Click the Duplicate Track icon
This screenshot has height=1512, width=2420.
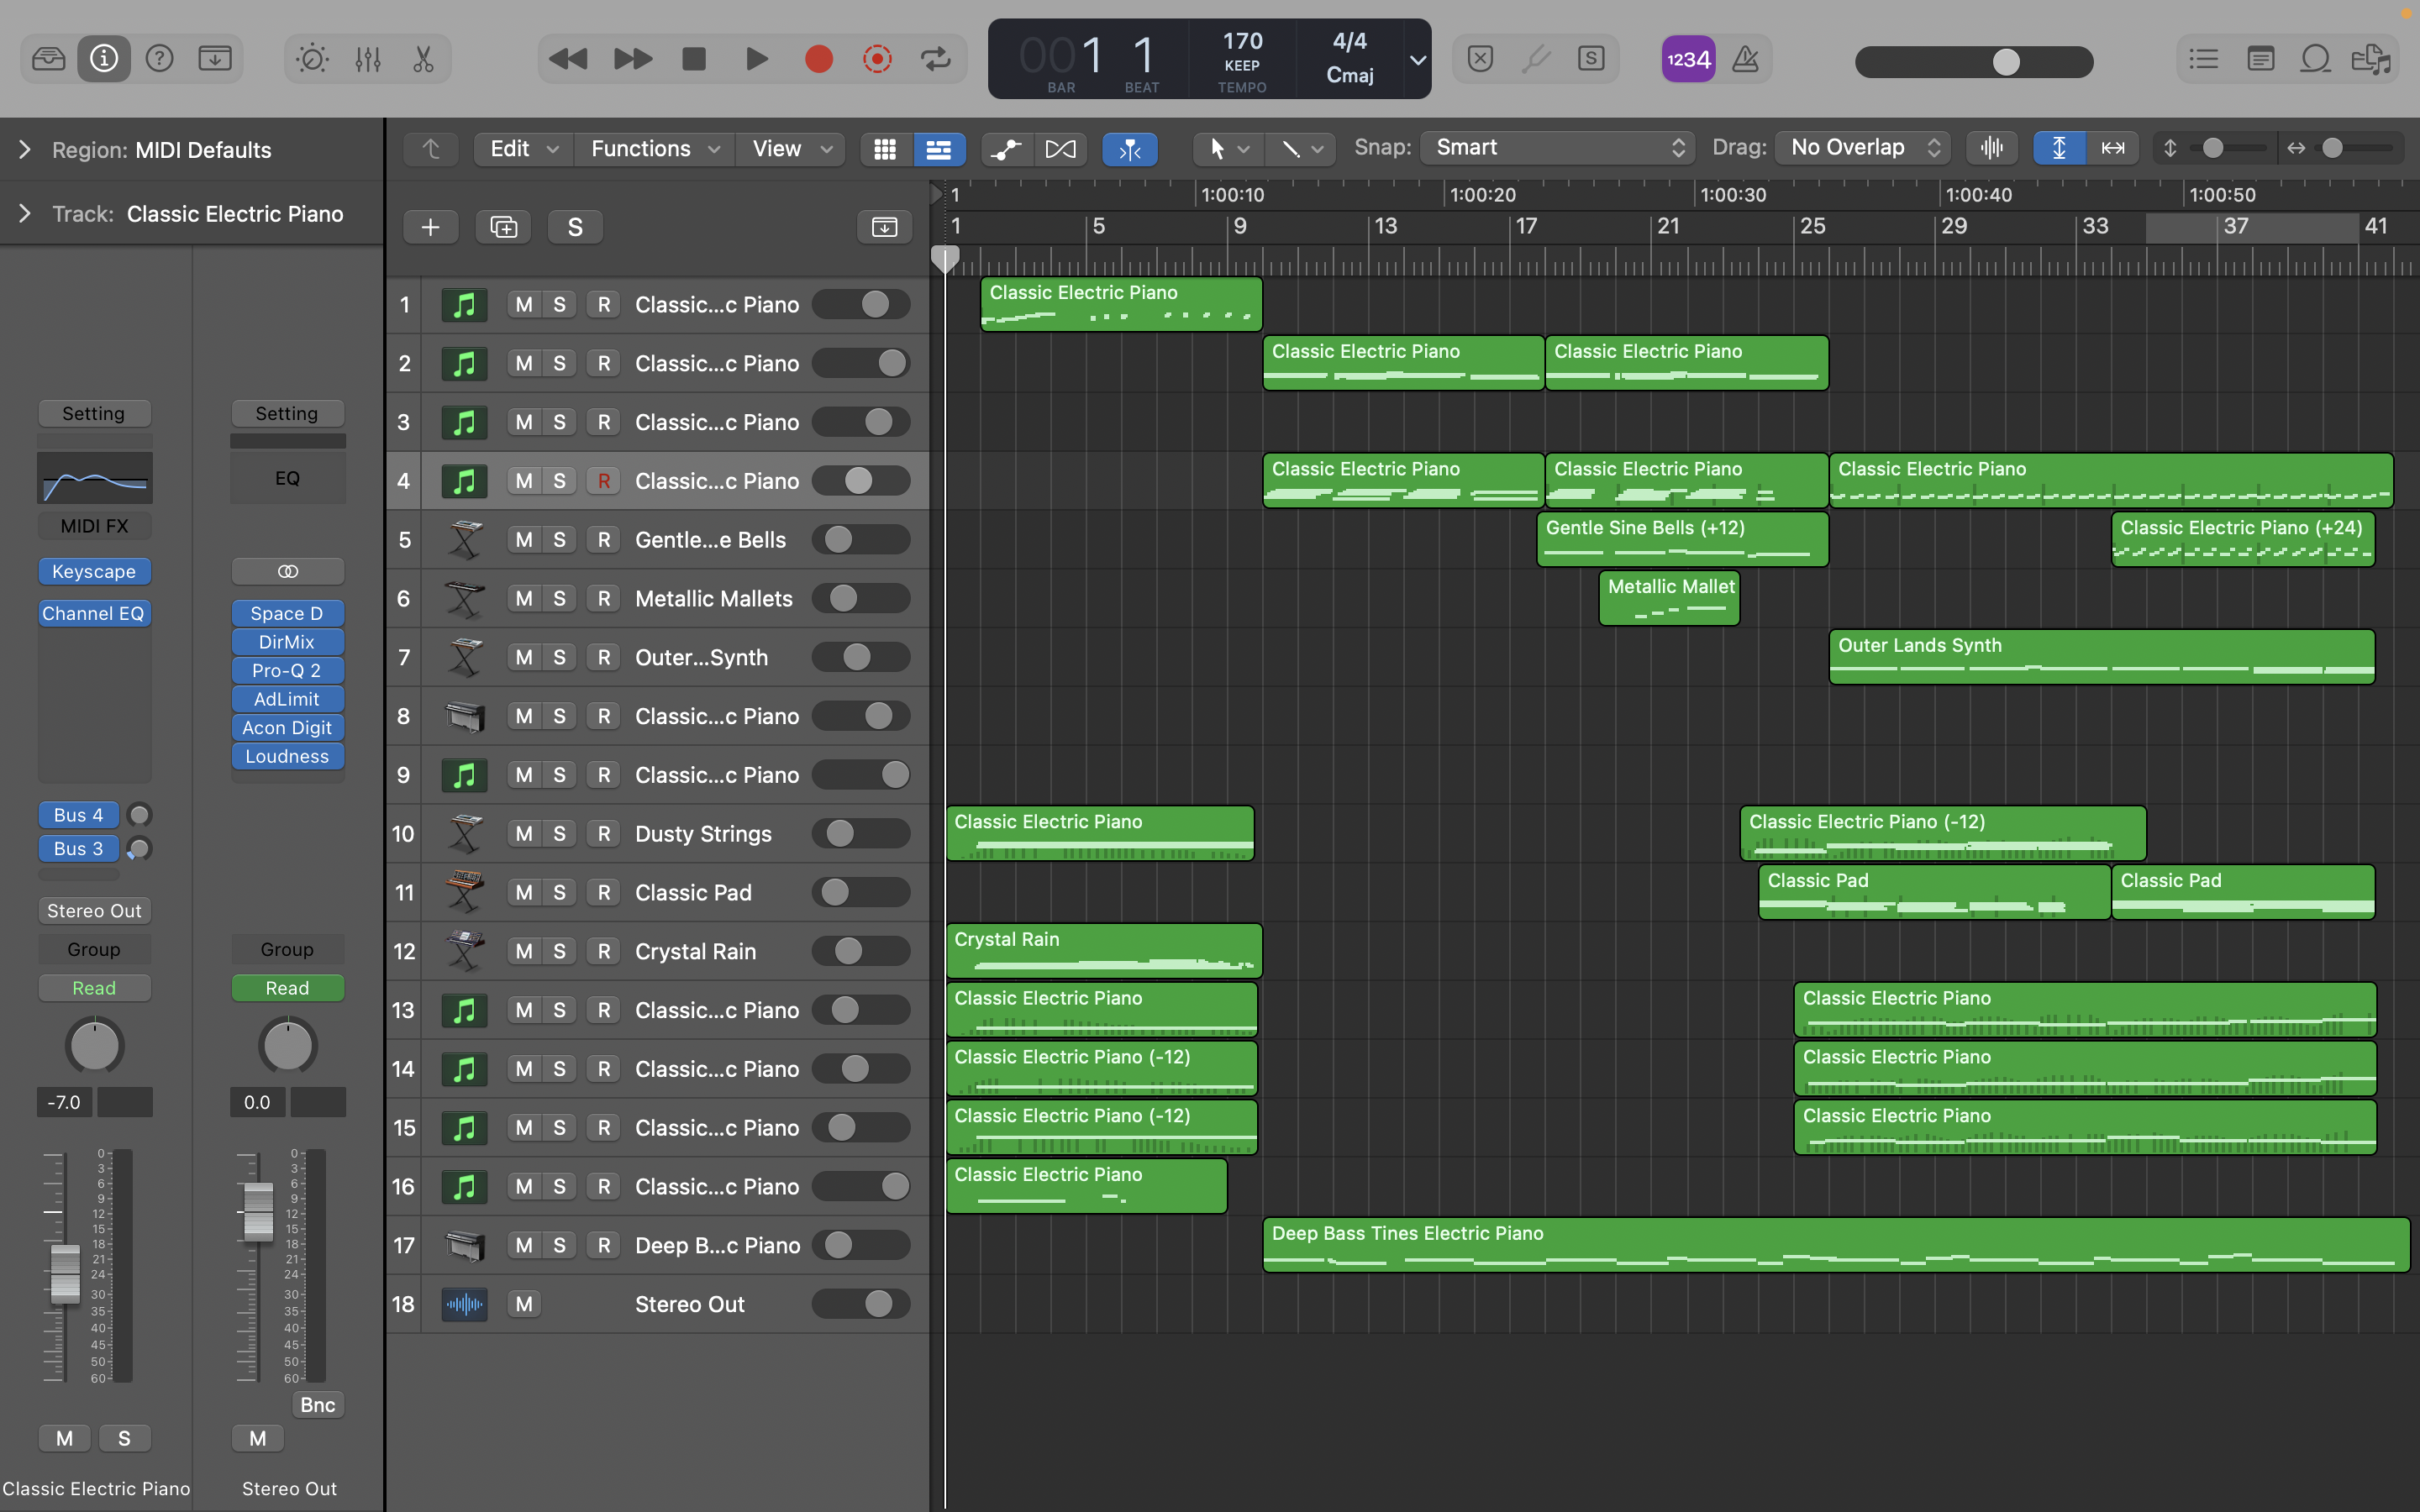pyautogui.click(x=503, y=227)
